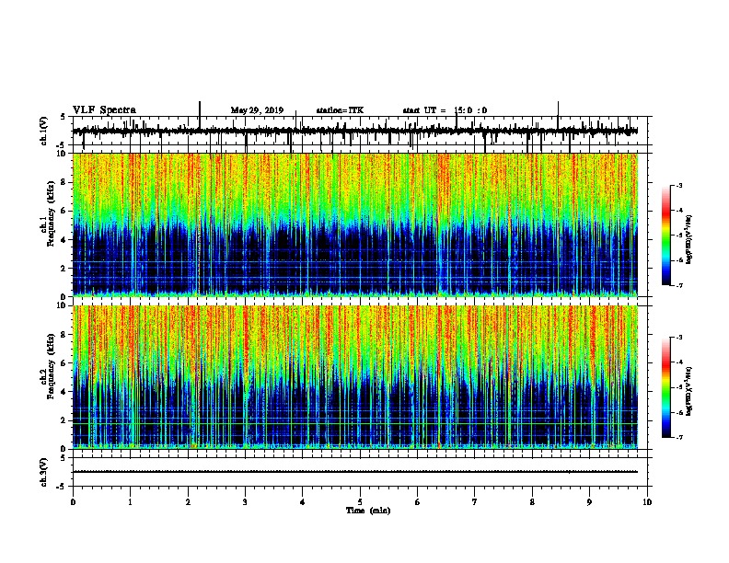Click the time axis tick label "9"
This screenshot has height=563, width=729.
click(x=589, y=501)
